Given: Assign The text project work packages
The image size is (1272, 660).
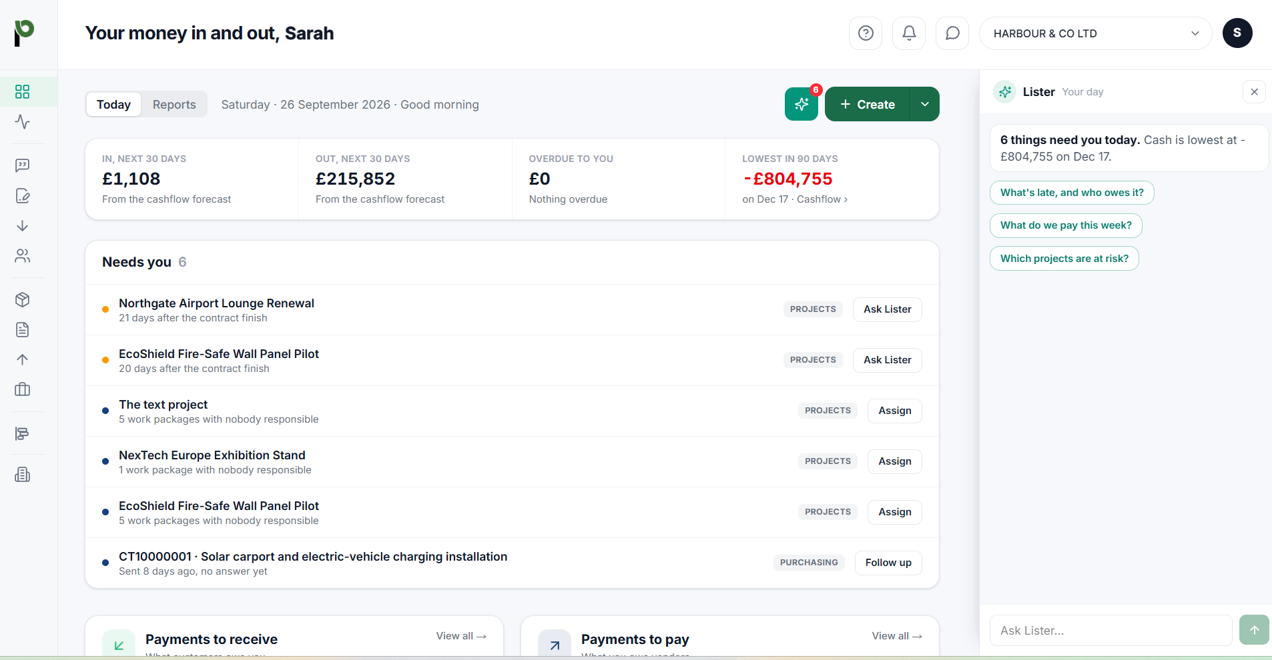Looking at the screenshot, I should tap(894, 411).
